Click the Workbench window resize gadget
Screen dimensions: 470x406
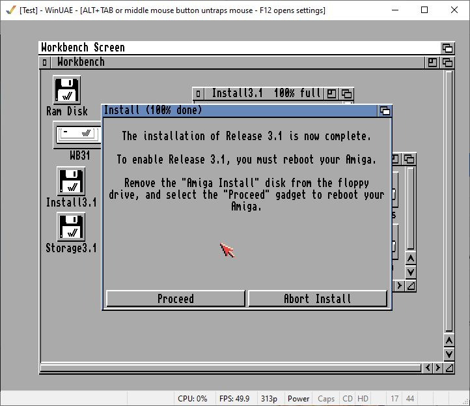(x=449, y=368)
